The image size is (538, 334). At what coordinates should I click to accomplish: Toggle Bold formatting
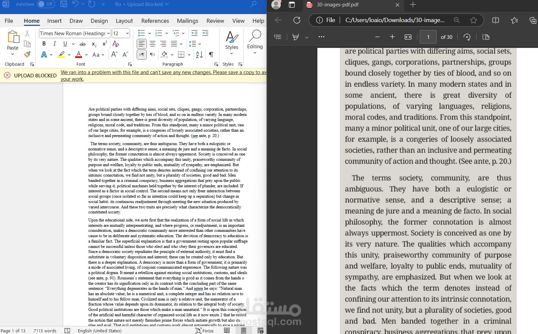44,44
